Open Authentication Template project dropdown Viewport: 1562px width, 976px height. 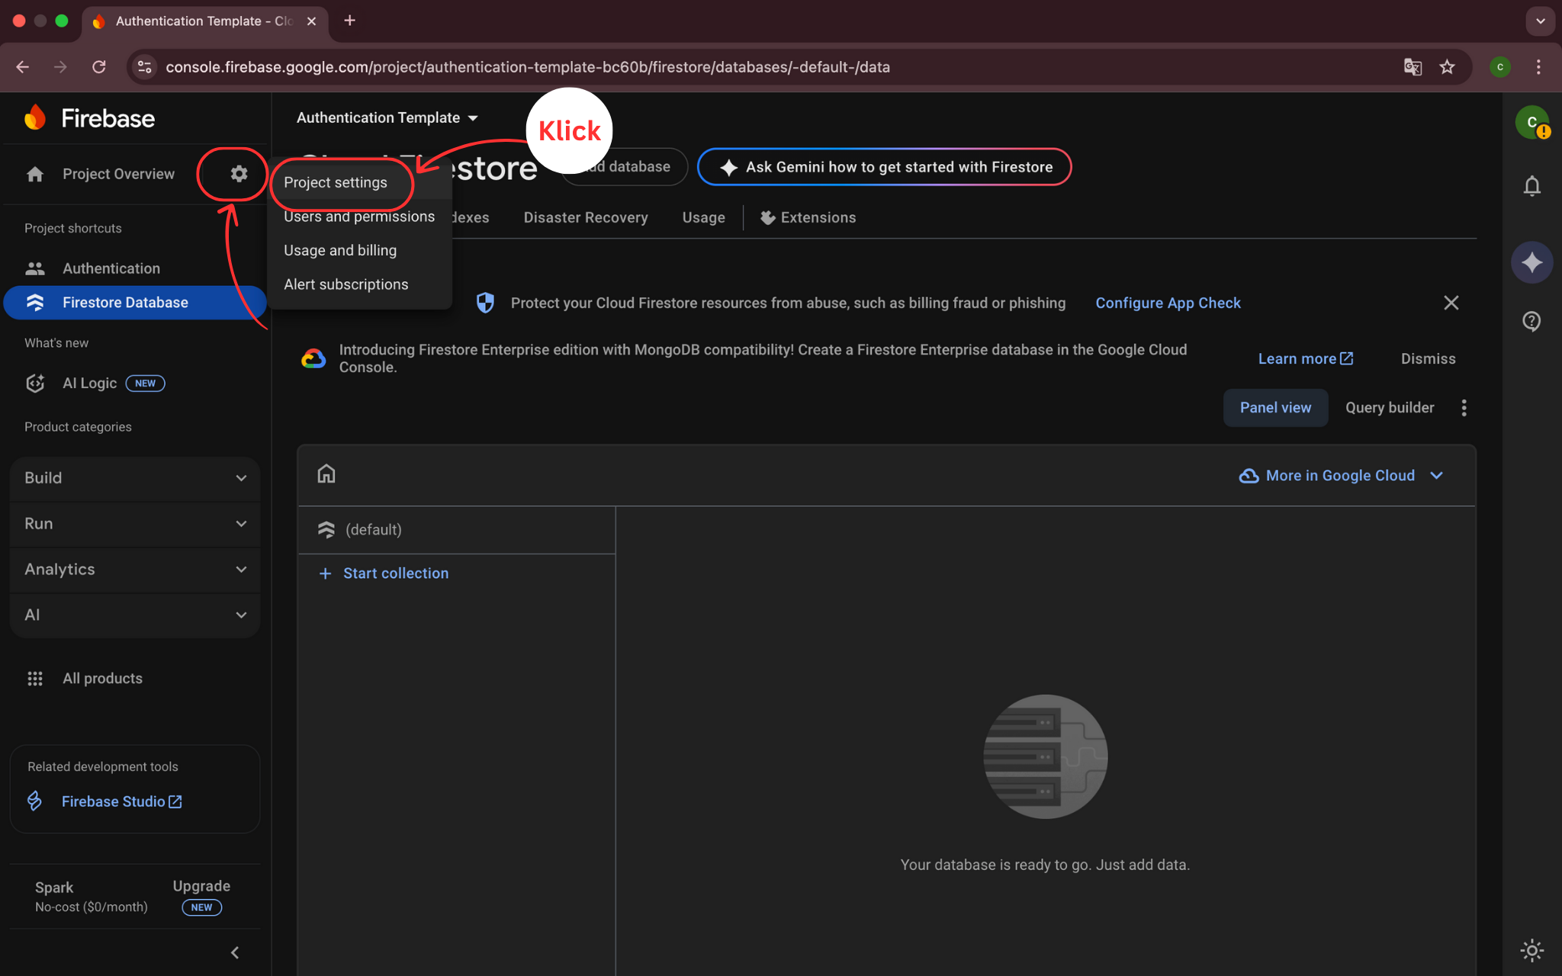387,117
